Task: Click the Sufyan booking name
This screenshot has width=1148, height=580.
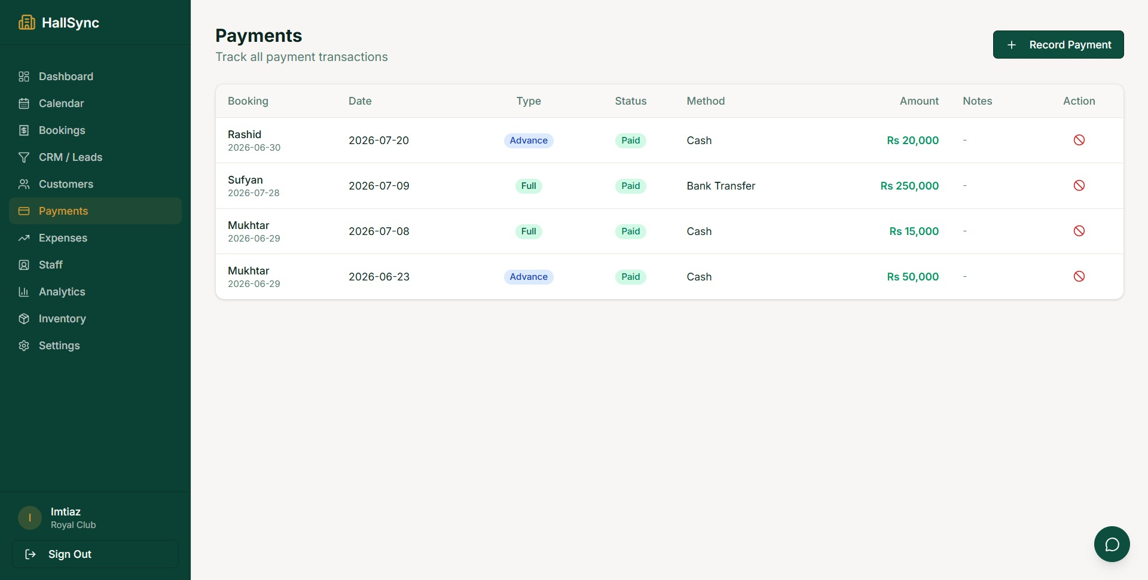Action: click(245, 180)
